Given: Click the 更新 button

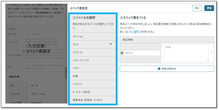Looking at the screenshot, I should (209, 8).
